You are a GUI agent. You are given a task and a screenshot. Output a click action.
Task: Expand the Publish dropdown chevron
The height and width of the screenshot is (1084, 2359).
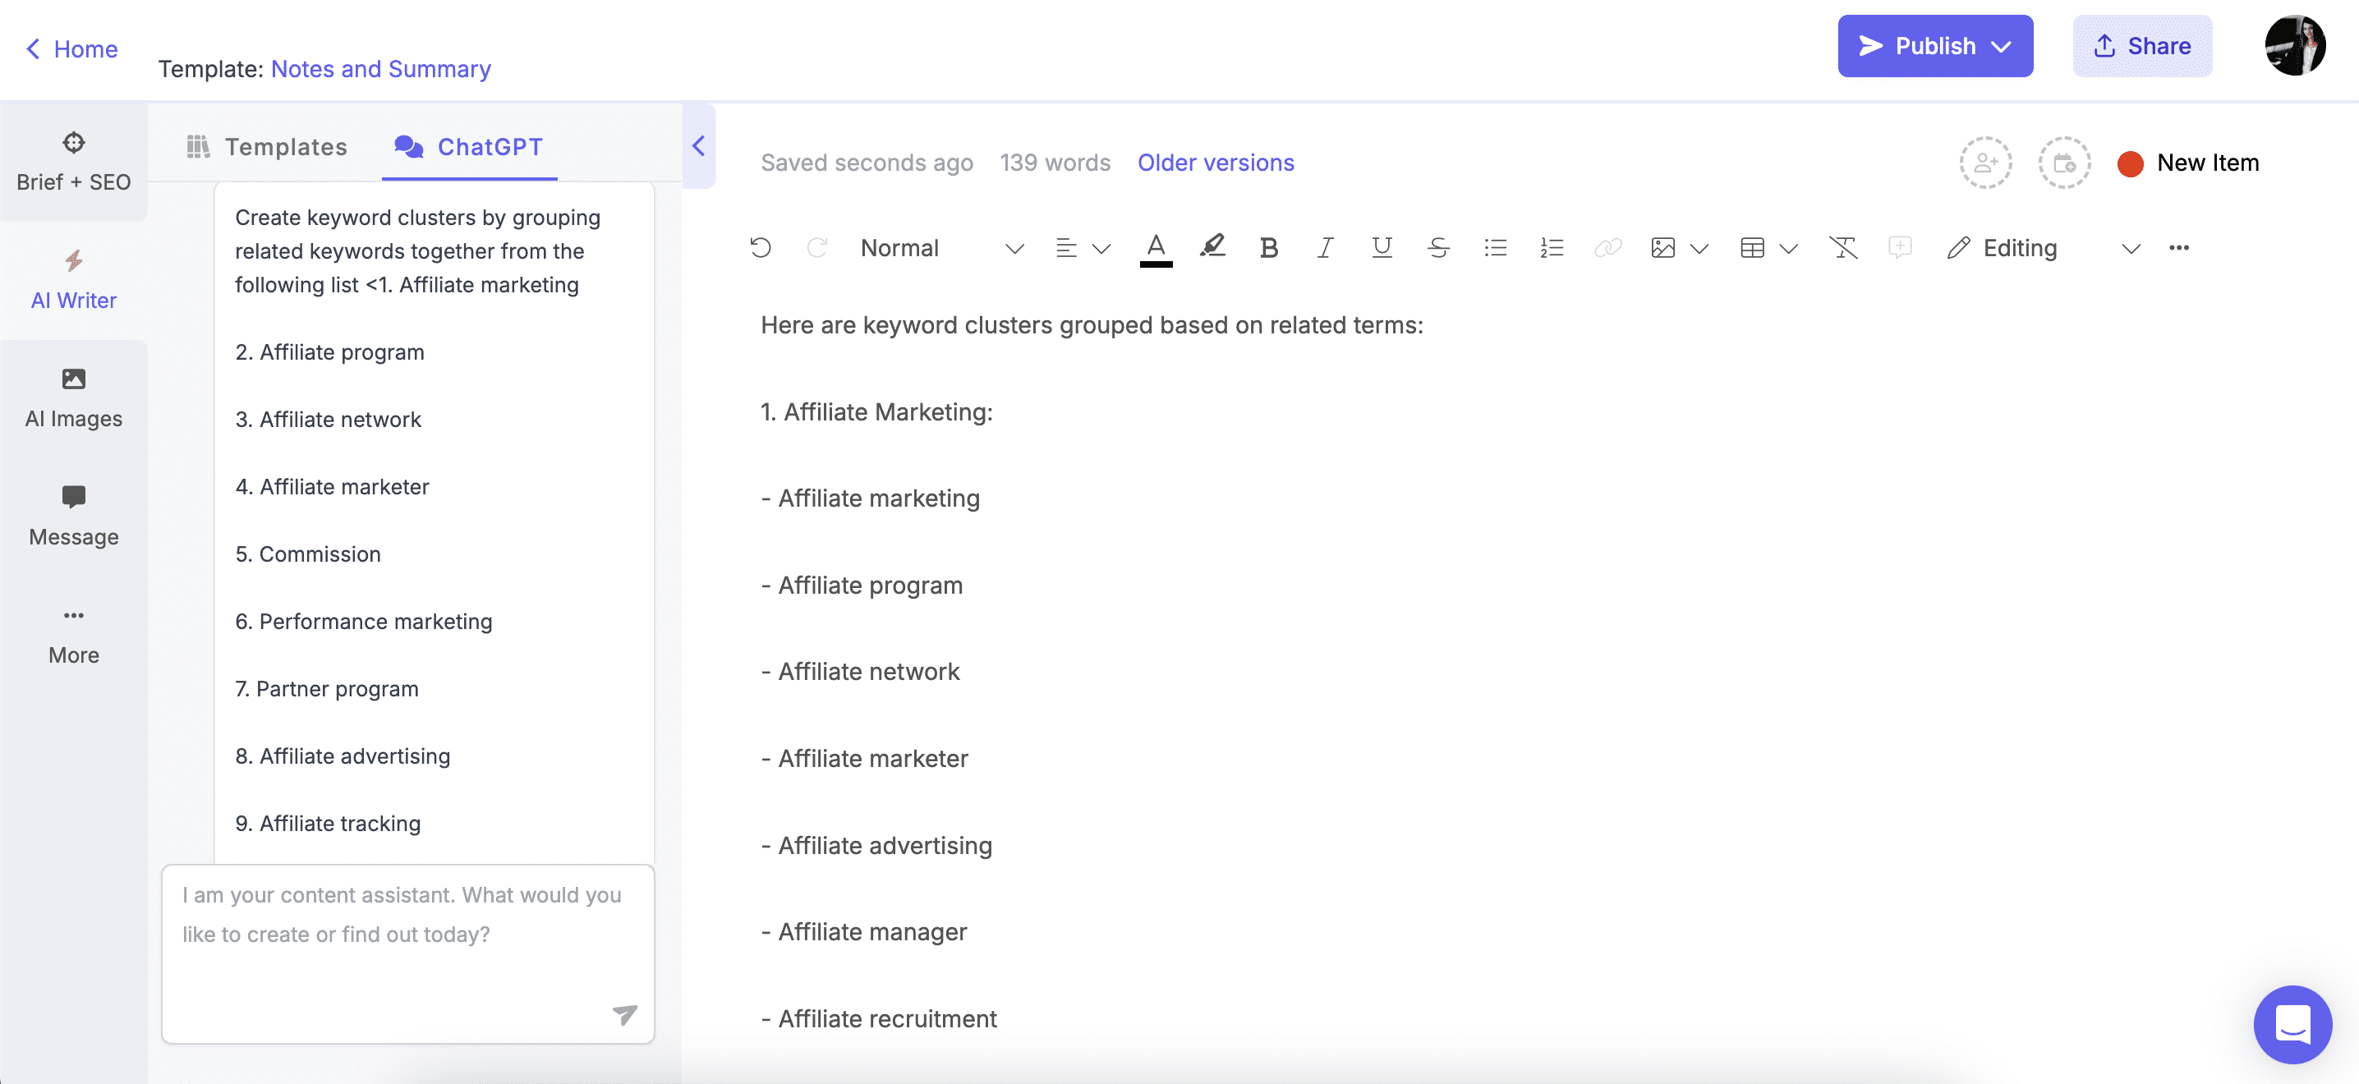point(2002,47)
